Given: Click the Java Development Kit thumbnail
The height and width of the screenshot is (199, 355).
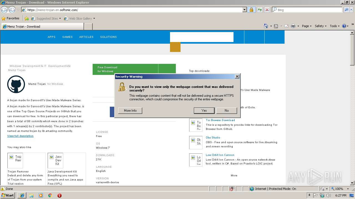Looking at the screenshot, I should pos(55,161).
